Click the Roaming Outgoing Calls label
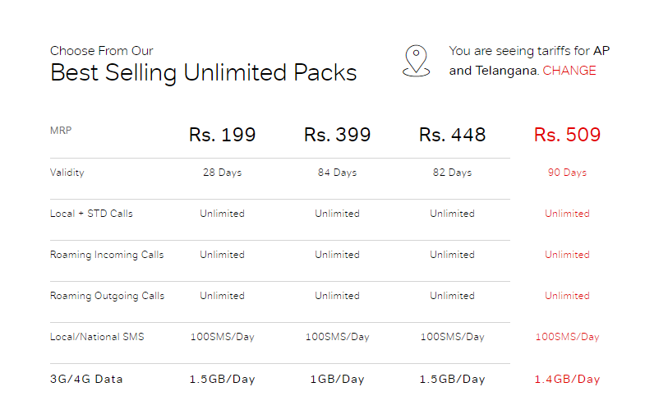 tap(107, 296)
